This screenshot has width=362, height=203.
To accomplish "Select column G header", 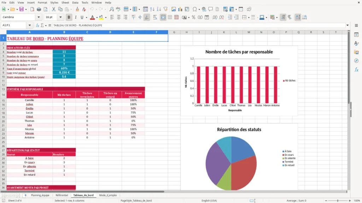I will 174,32.
